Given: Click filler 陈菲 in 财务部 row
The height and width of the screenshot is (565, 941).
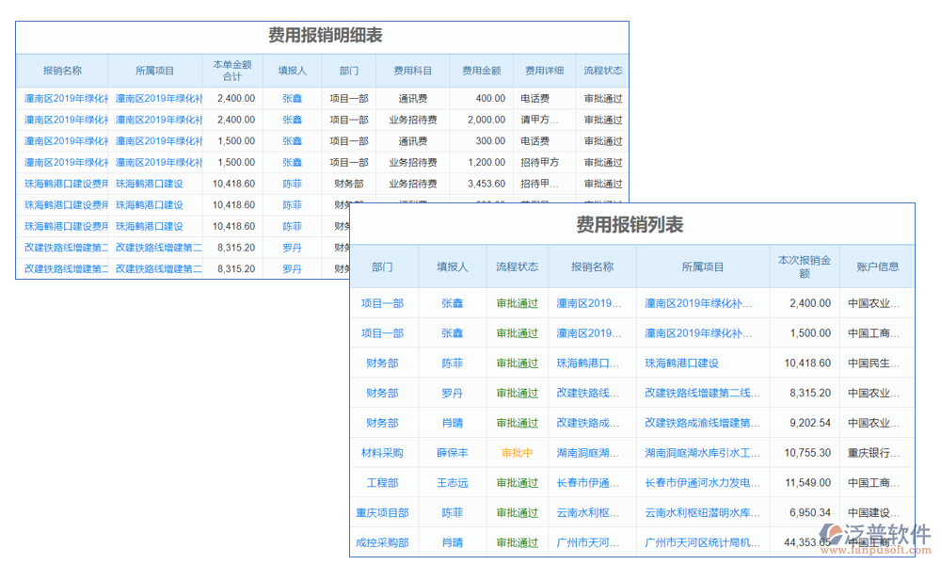Looking at the screenshot, I should (451, 362).
